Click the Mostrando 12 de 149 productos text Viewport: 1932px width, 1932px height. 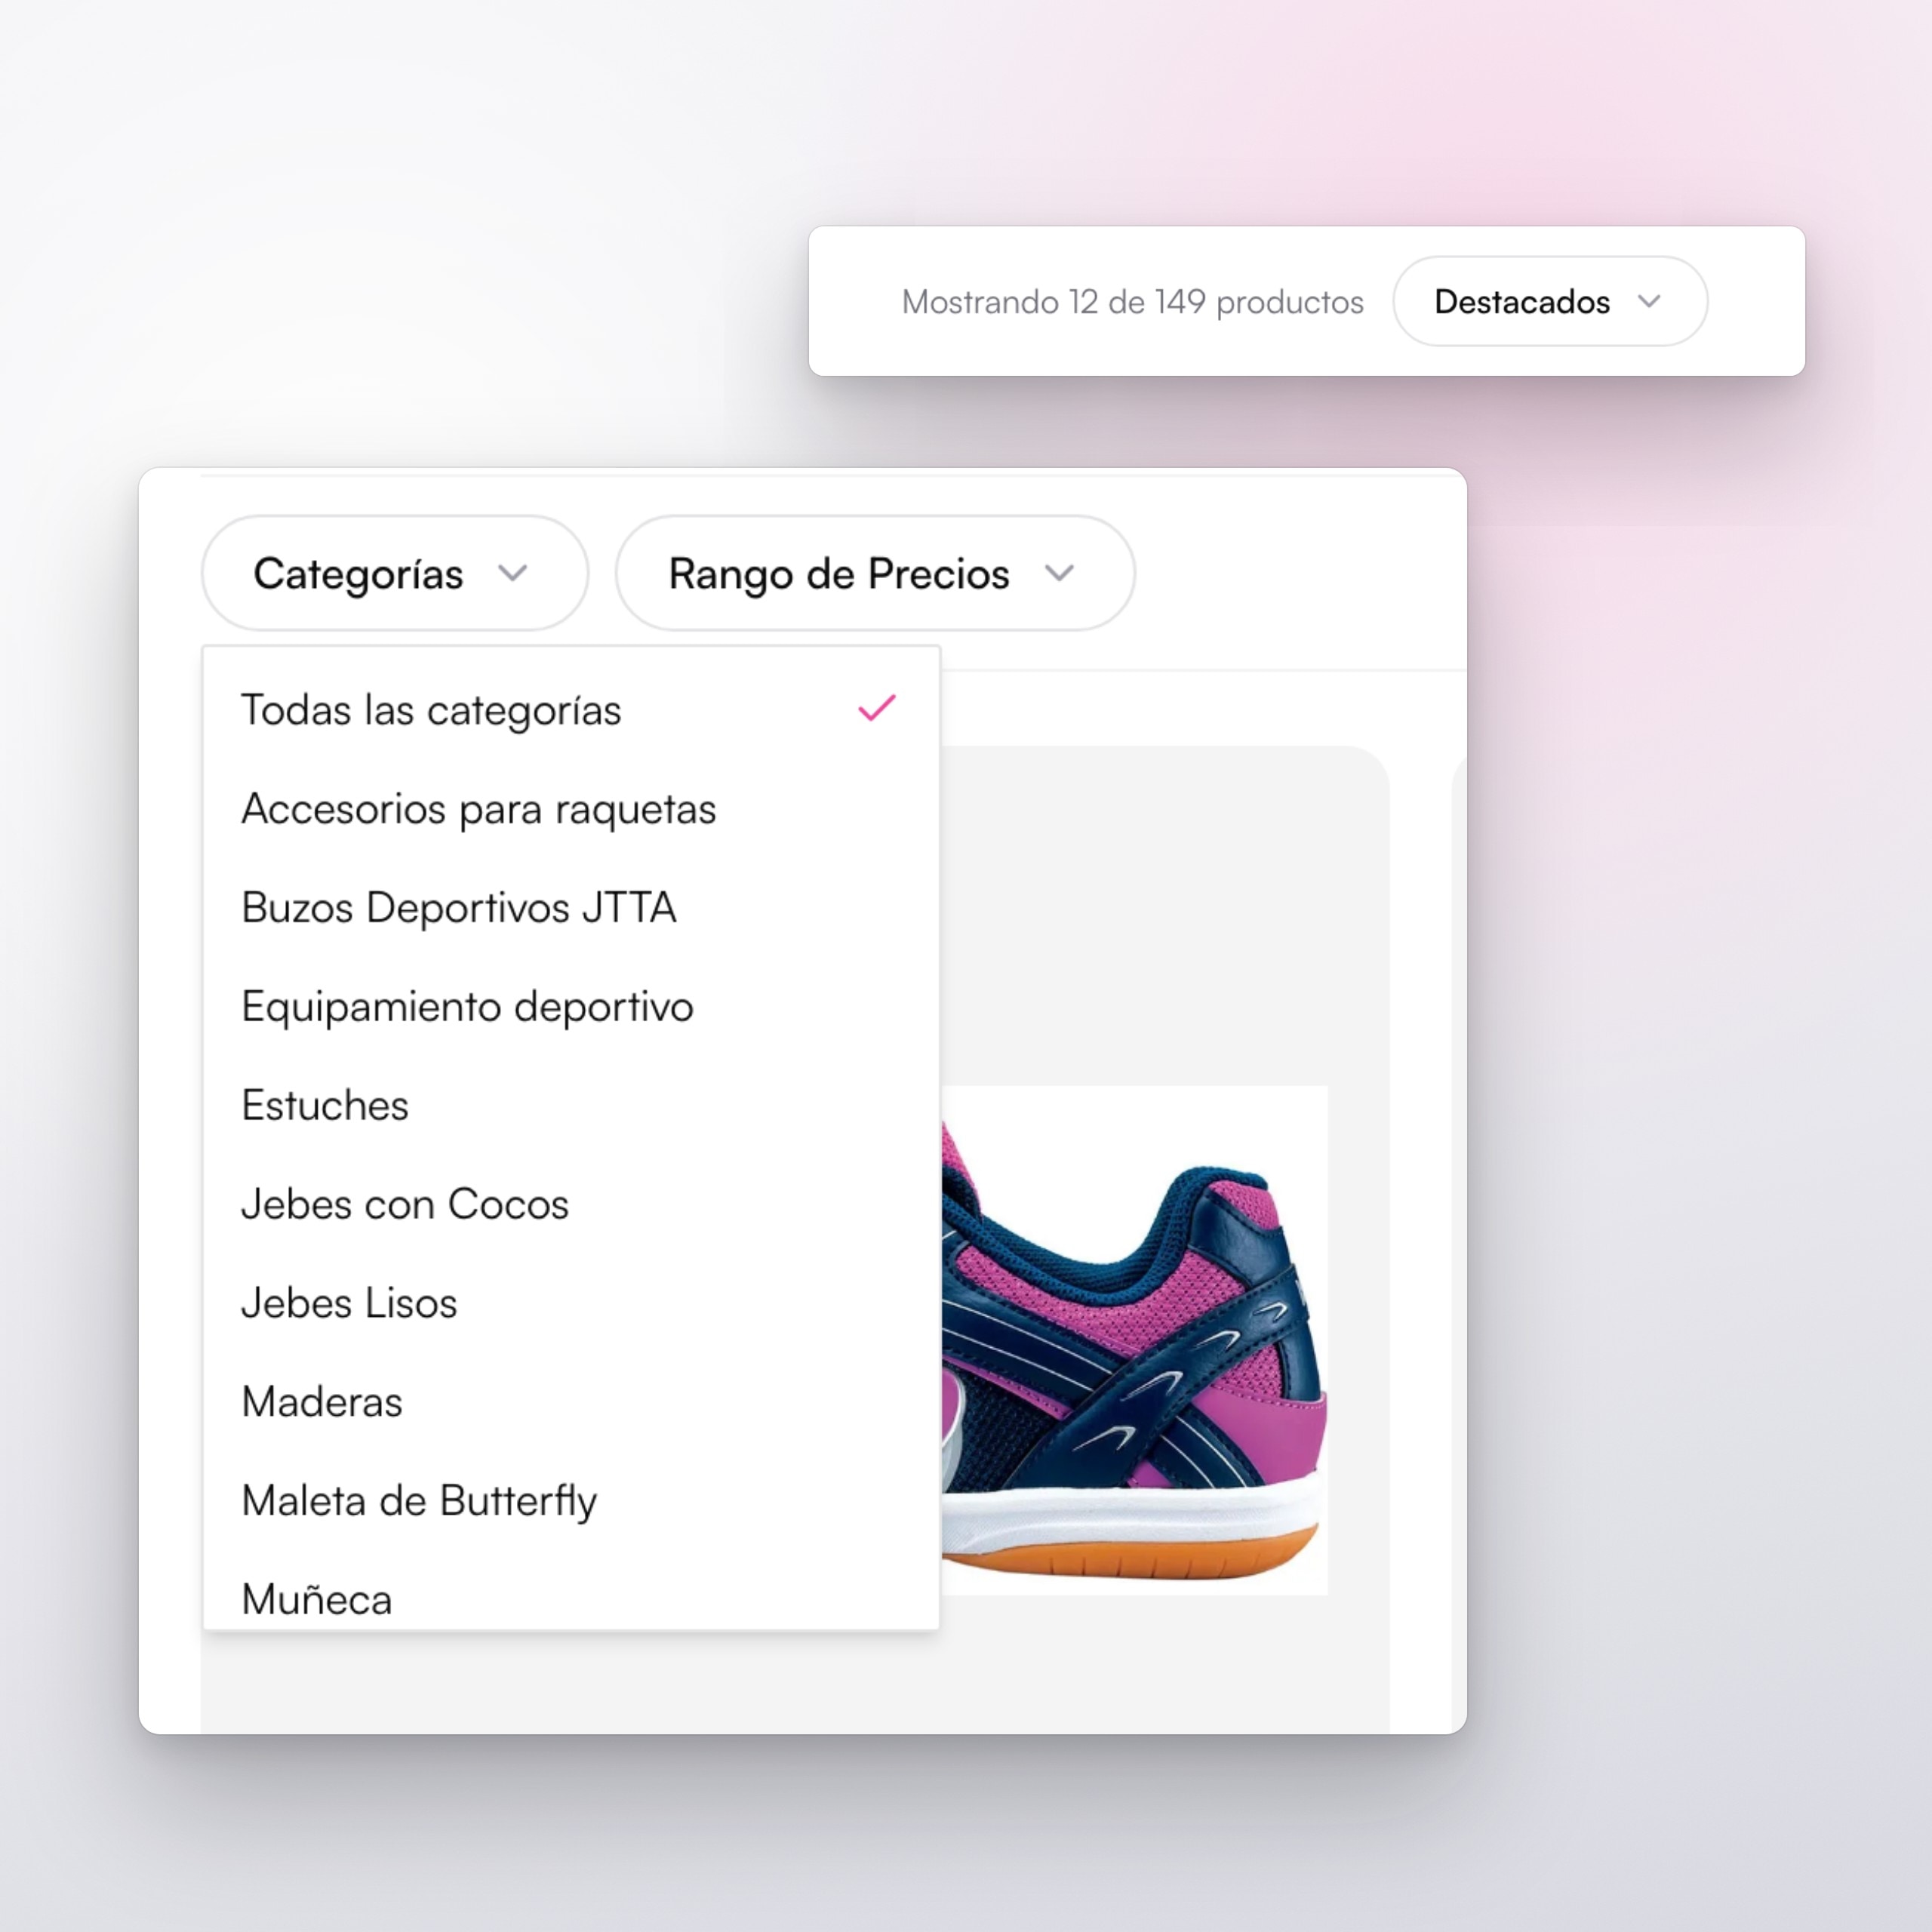pos(1132,302)
